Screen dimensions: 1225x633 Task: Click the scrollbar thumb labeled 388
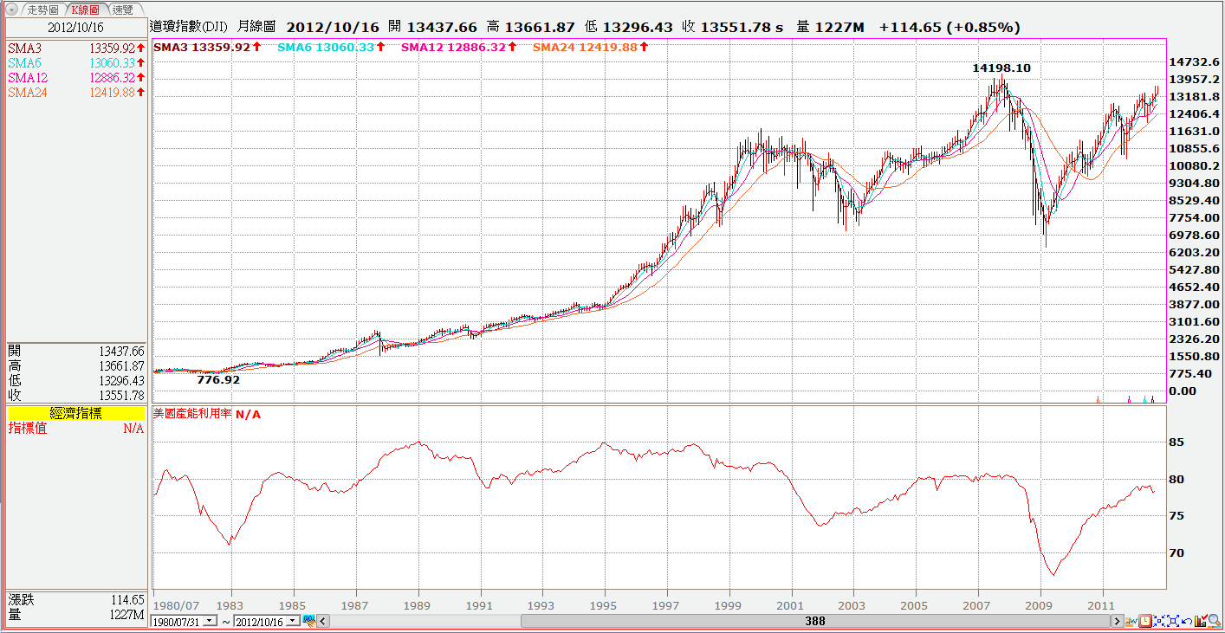pos(815,621)
